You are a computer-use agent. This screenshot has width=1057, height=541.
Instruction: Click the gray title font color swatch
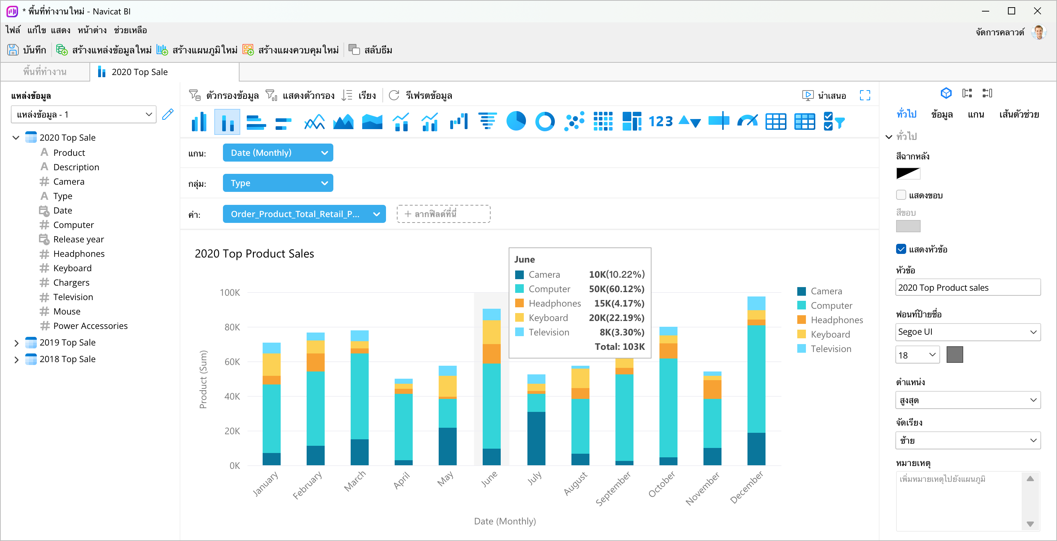tap(954, 355)
